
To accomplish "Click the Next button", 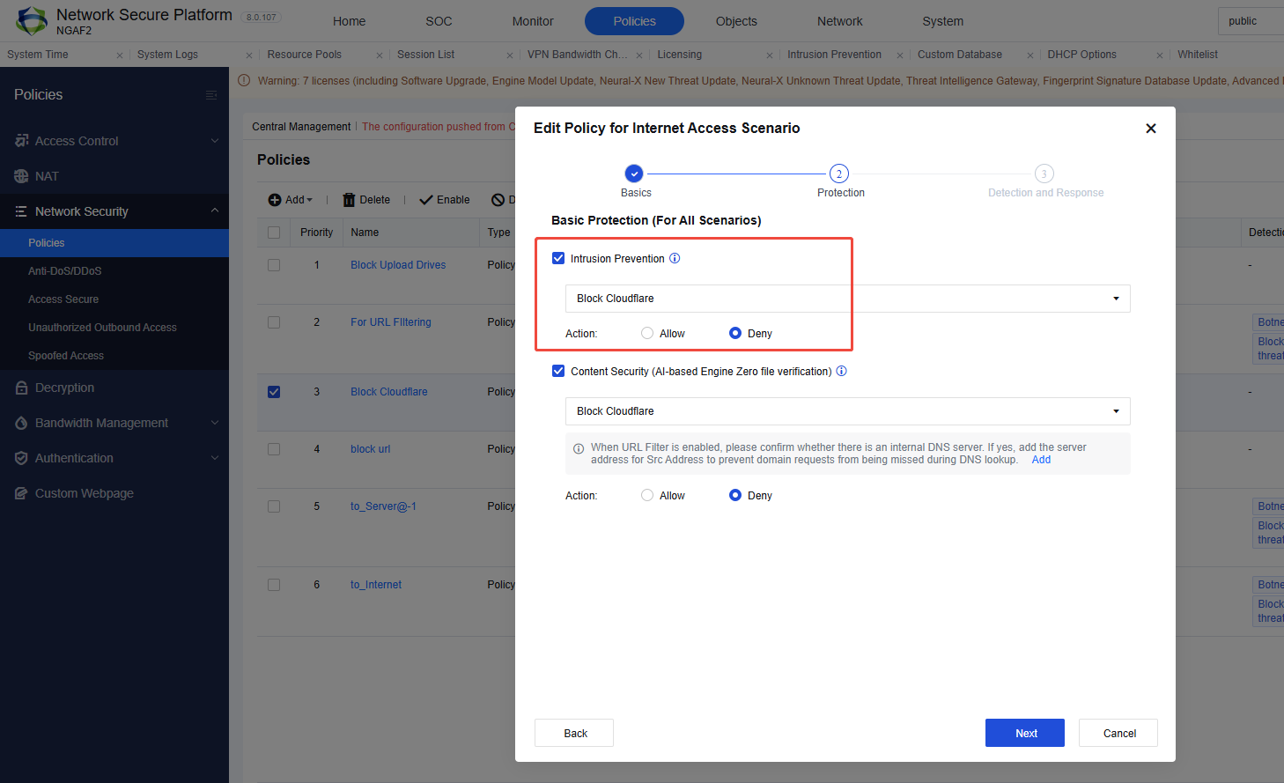I will (1025, 733).
